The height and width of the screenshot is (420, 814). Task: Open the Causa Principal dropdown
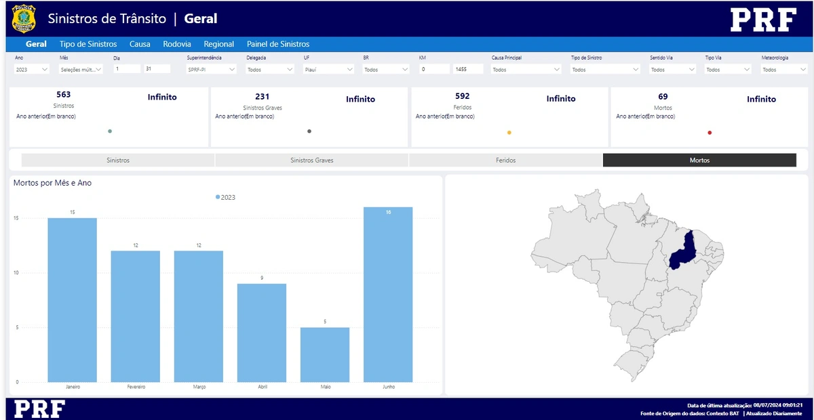[x=526, y=69]
